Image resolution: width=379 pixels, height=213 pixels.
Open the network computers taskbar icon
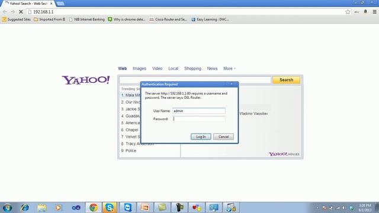coord(214,208)
